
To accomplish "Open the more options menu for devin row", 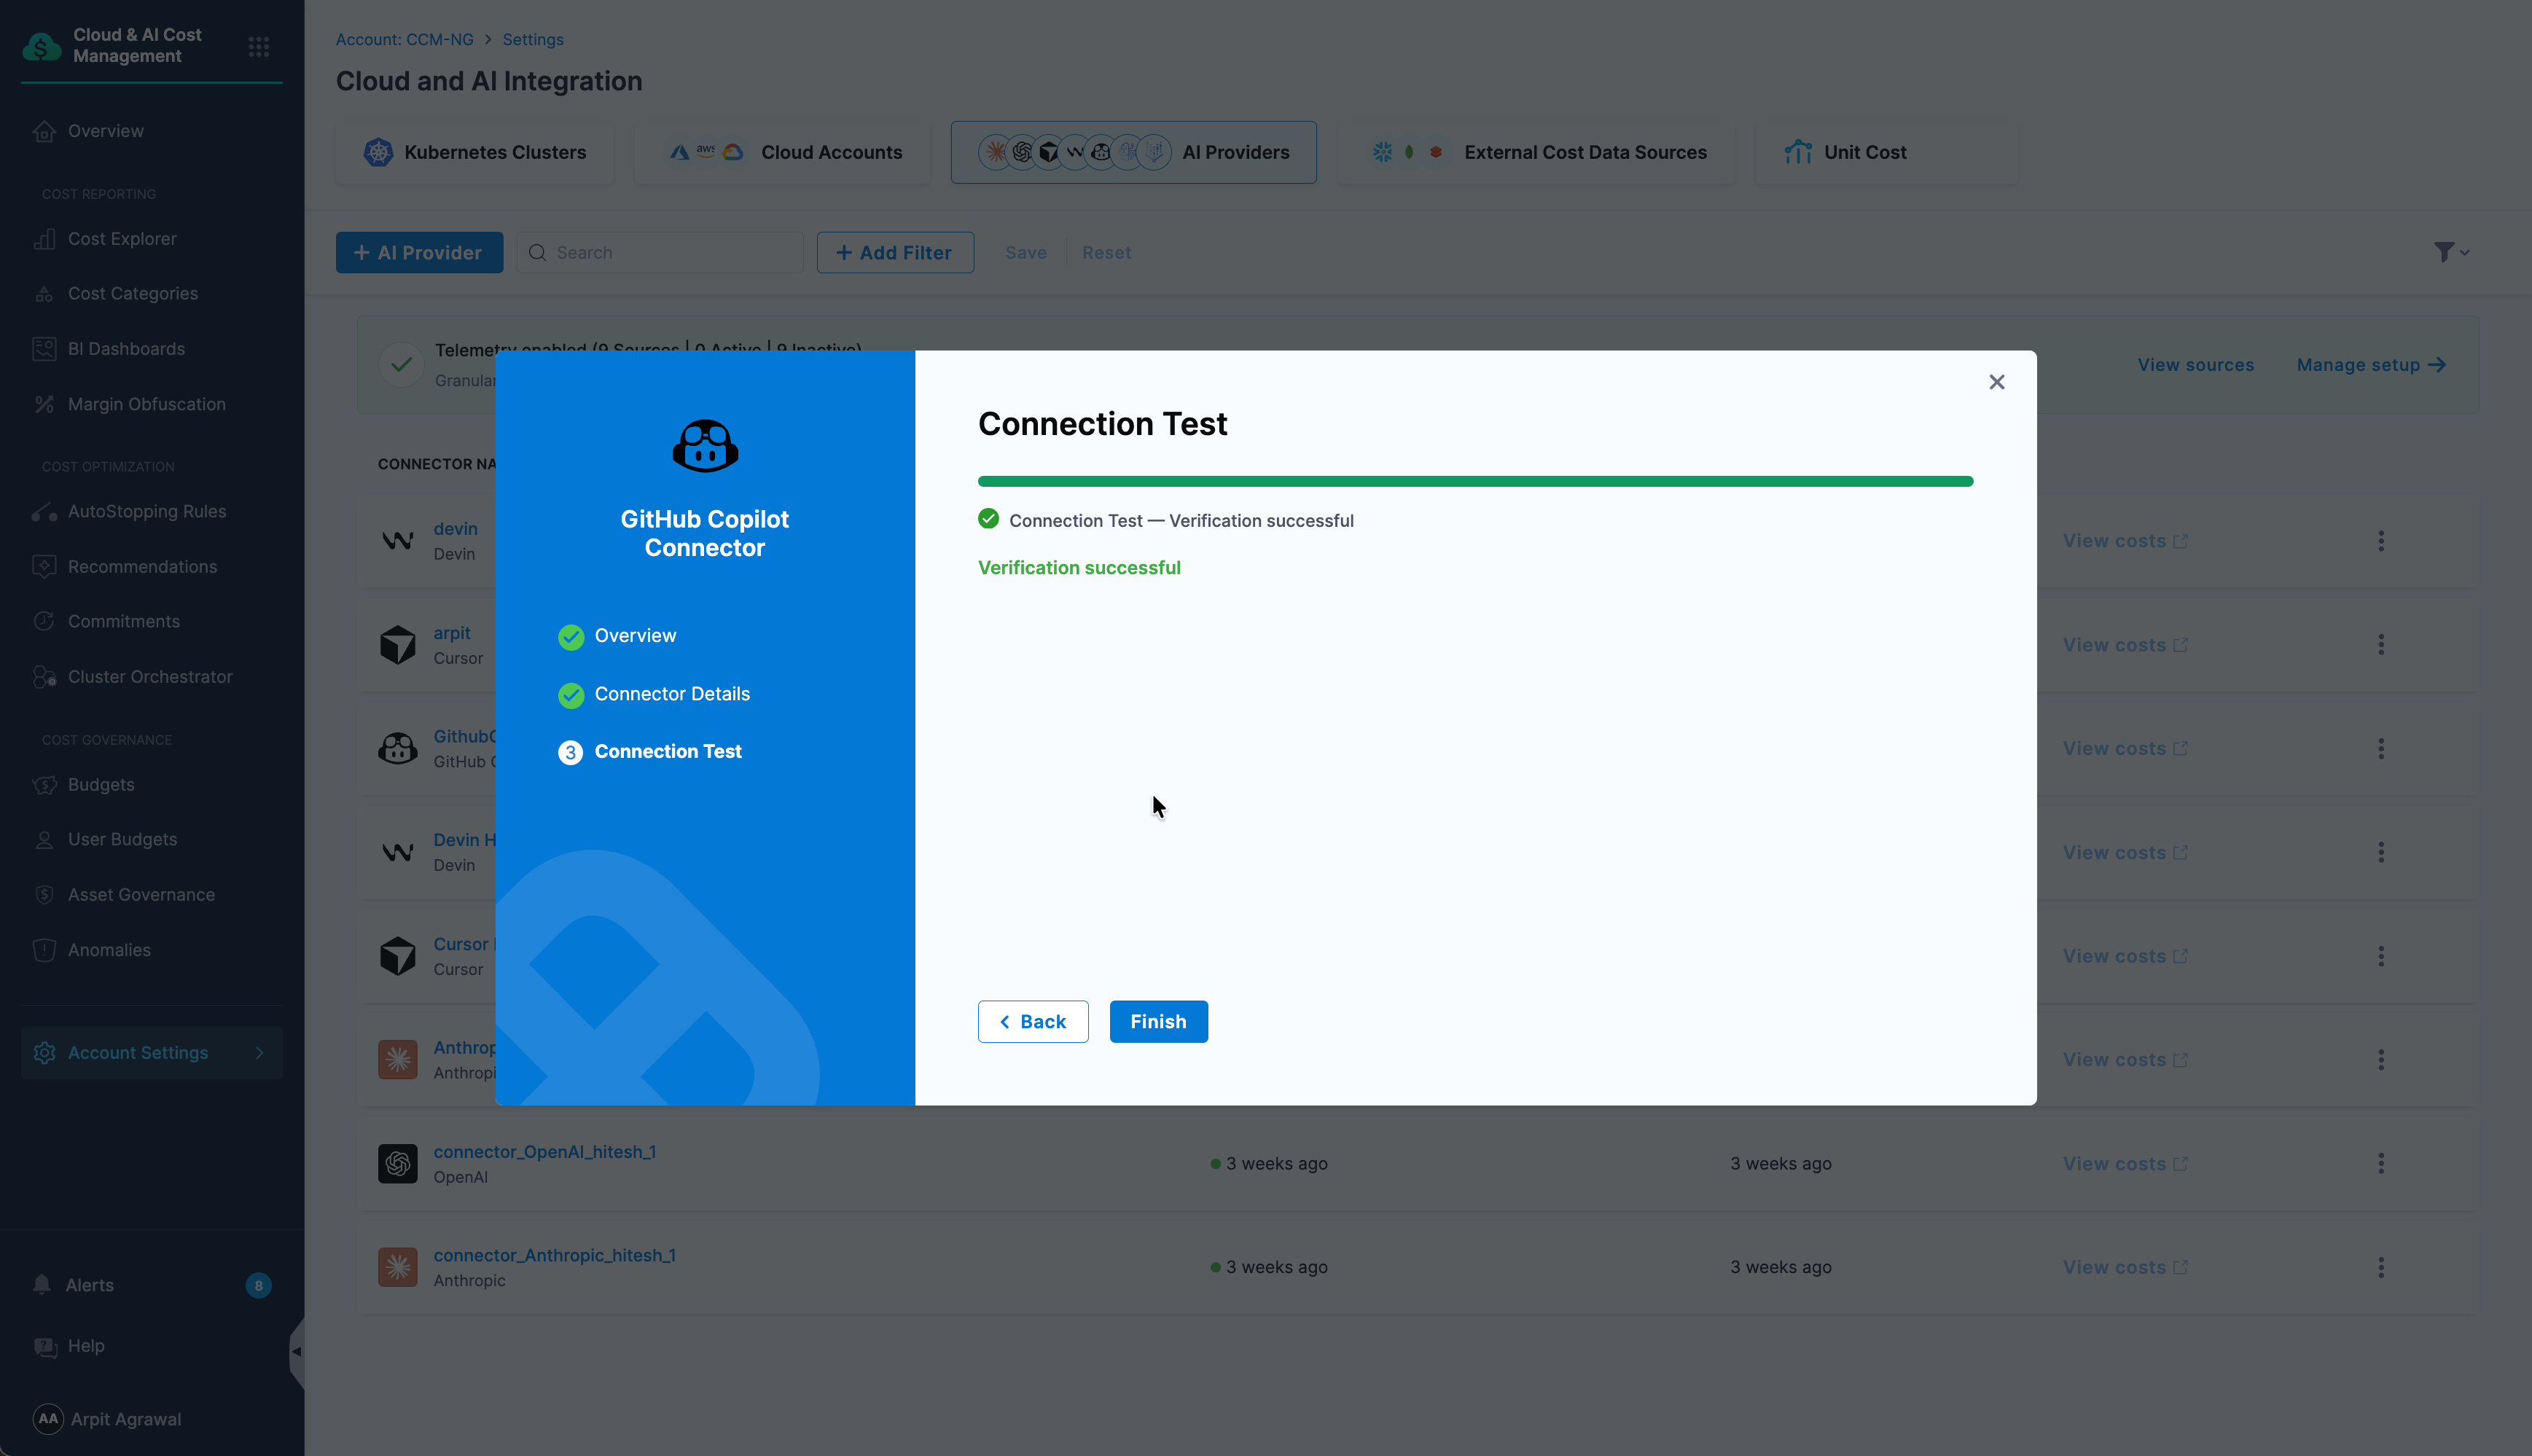I will [x=2380, y=541].
